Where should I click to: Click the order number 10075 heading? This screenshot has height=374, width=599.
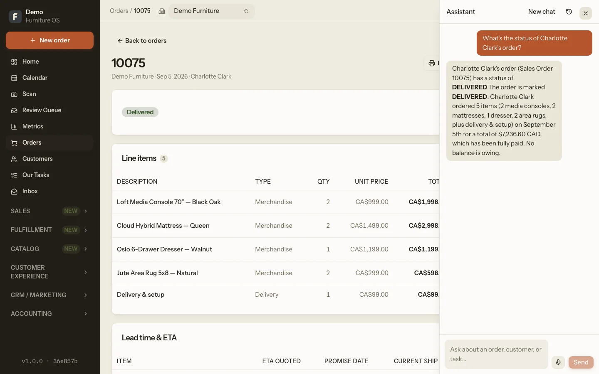(x=129, y=63)
